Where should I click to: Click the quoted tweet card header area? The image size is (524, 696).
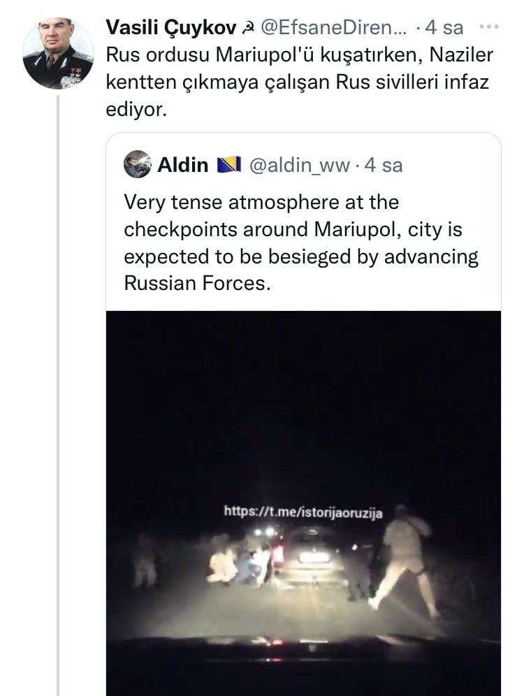point(303,165)
